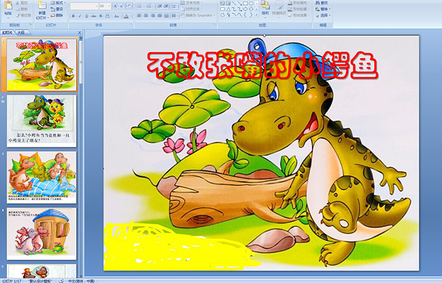442x283 pixels.
Task: Increase font size with the large A icon
Action: coord(116,6)
